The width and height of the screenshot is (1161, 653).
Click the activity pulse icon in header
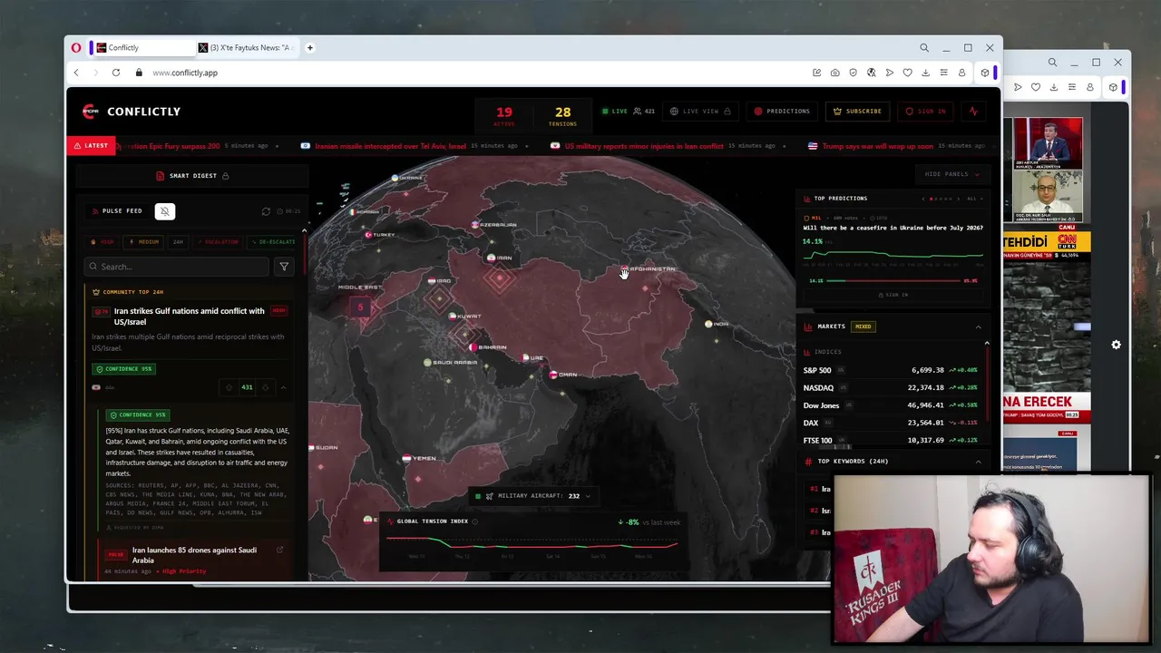click(x=973, y=112)
